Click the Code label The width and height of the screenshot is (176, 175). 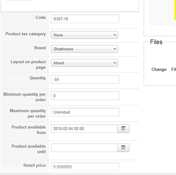[x=41, y=17]
